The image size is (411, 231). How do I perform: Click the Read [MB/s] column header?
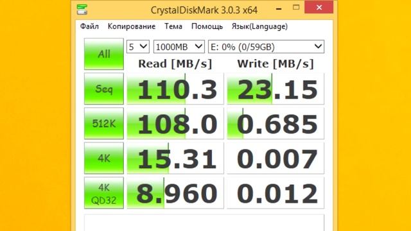coord(175,64)
